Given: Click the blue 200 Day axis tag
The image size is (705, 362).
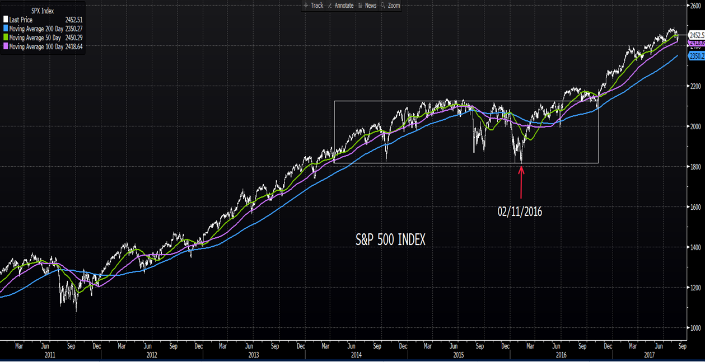Looking at the screenshot, I should coord(696,57).
